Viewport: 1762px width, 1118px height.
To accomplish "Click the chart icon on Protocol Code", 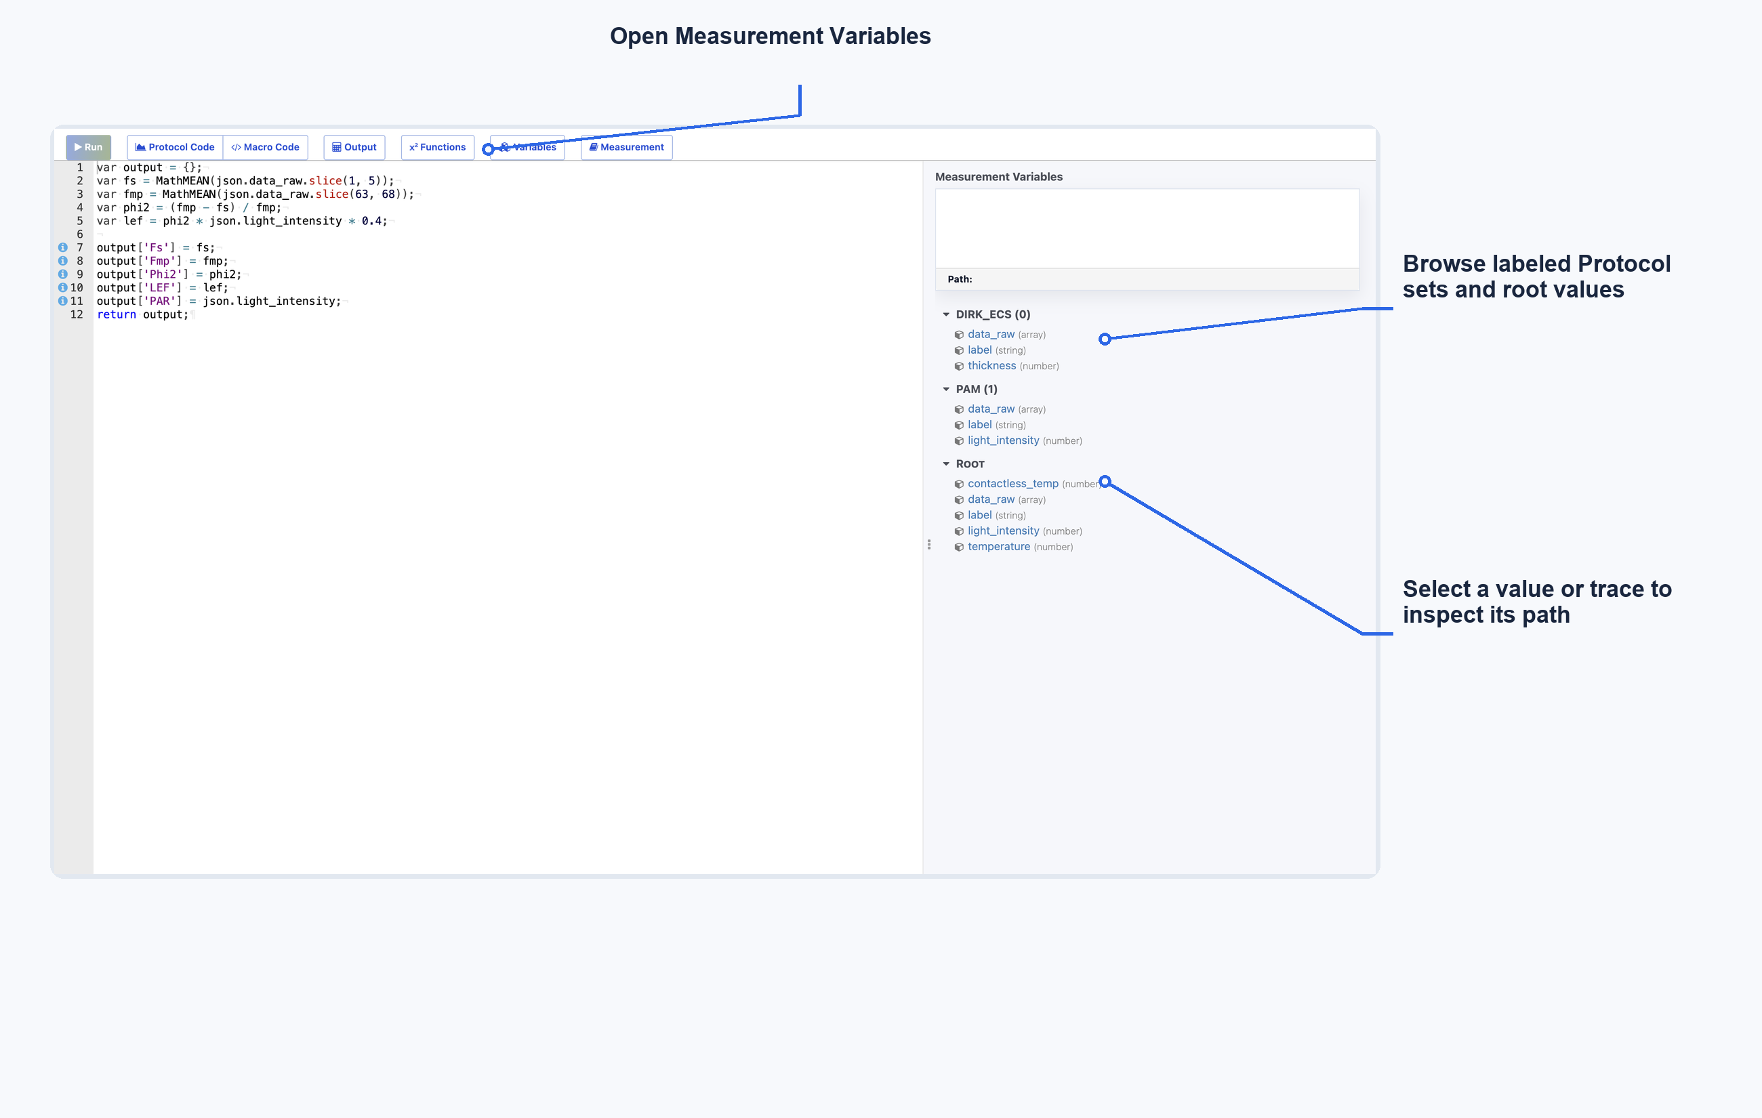I will pyautogui.click(x=140, y=147).
